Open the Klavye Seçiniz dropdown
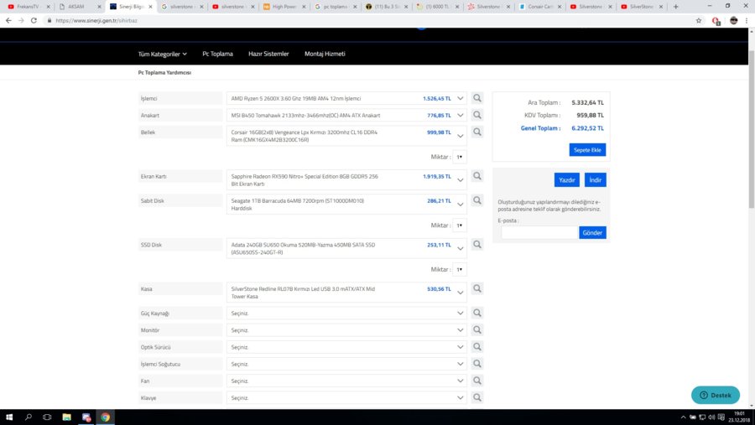The height and width of the screenshot is (425, 755). click(346, 397)
